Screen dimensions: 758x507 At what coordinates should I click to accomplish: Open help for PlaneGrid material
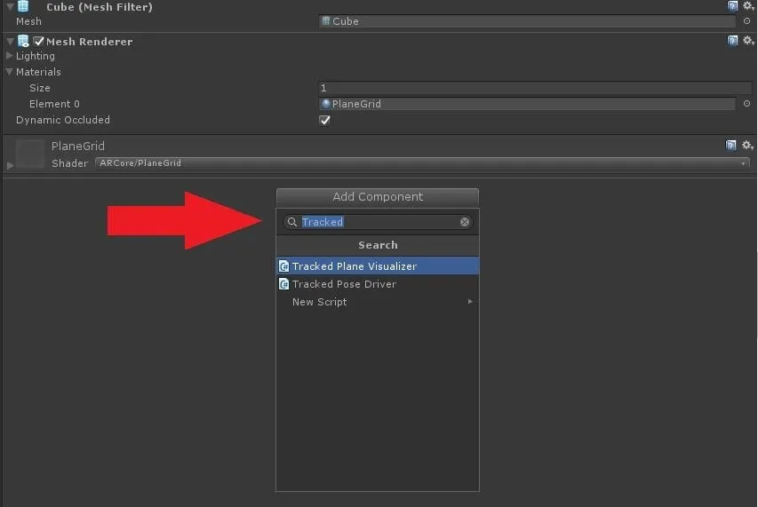click(x=731, y=146)
